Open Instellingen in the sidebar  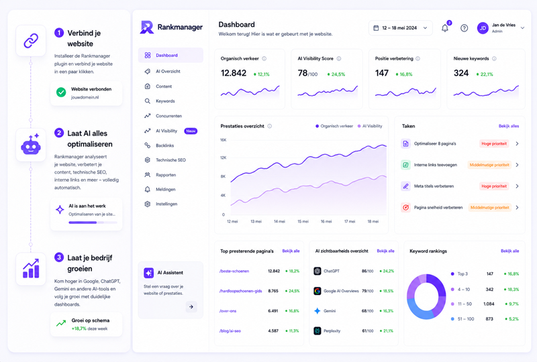tap(170, 204)
